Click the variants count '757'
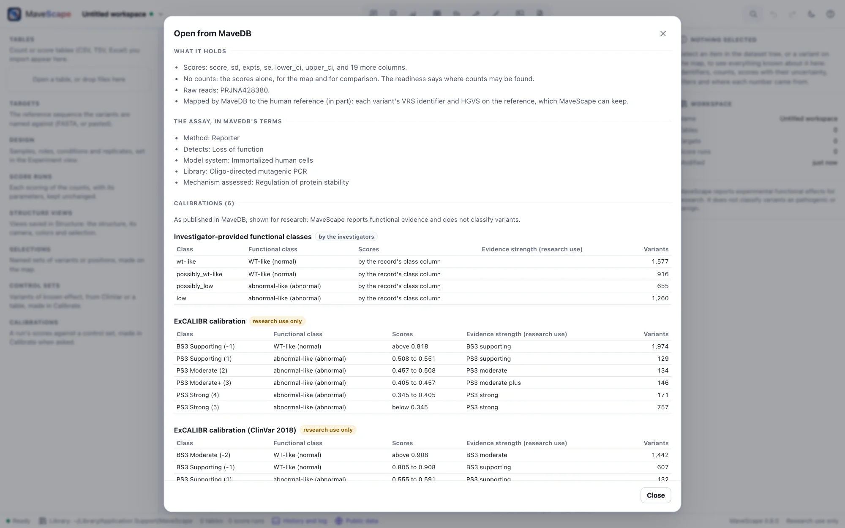This screenshot has height=528, width=845. point(663,407)
